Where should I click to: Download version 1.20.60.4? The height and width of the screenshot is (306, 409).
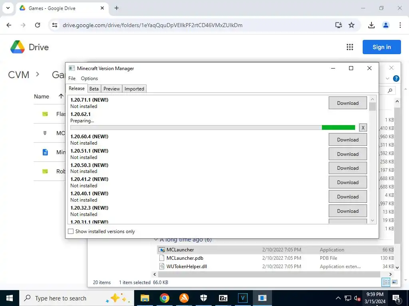[x=348, y=140]
